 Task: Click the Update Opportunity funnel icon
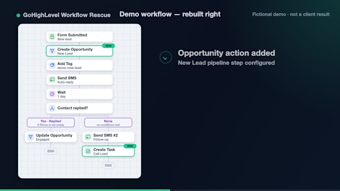[30, 137]
